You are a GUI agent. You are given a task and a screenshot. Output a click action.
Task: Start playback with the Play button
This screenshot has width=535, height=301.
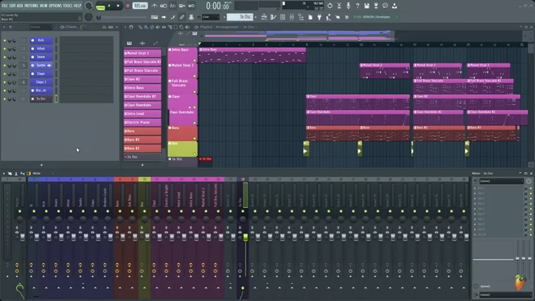(109, 6)
